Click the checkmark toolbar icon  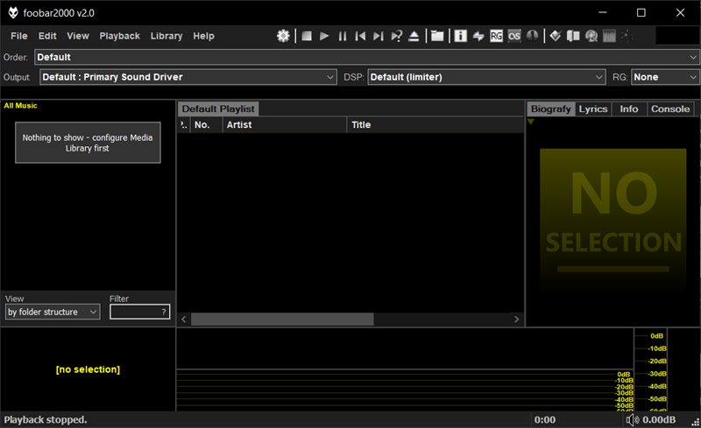pos(556,36)
